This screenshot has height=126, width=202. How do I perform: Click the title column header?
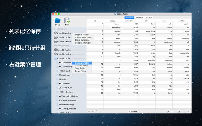tap(147, 21)
